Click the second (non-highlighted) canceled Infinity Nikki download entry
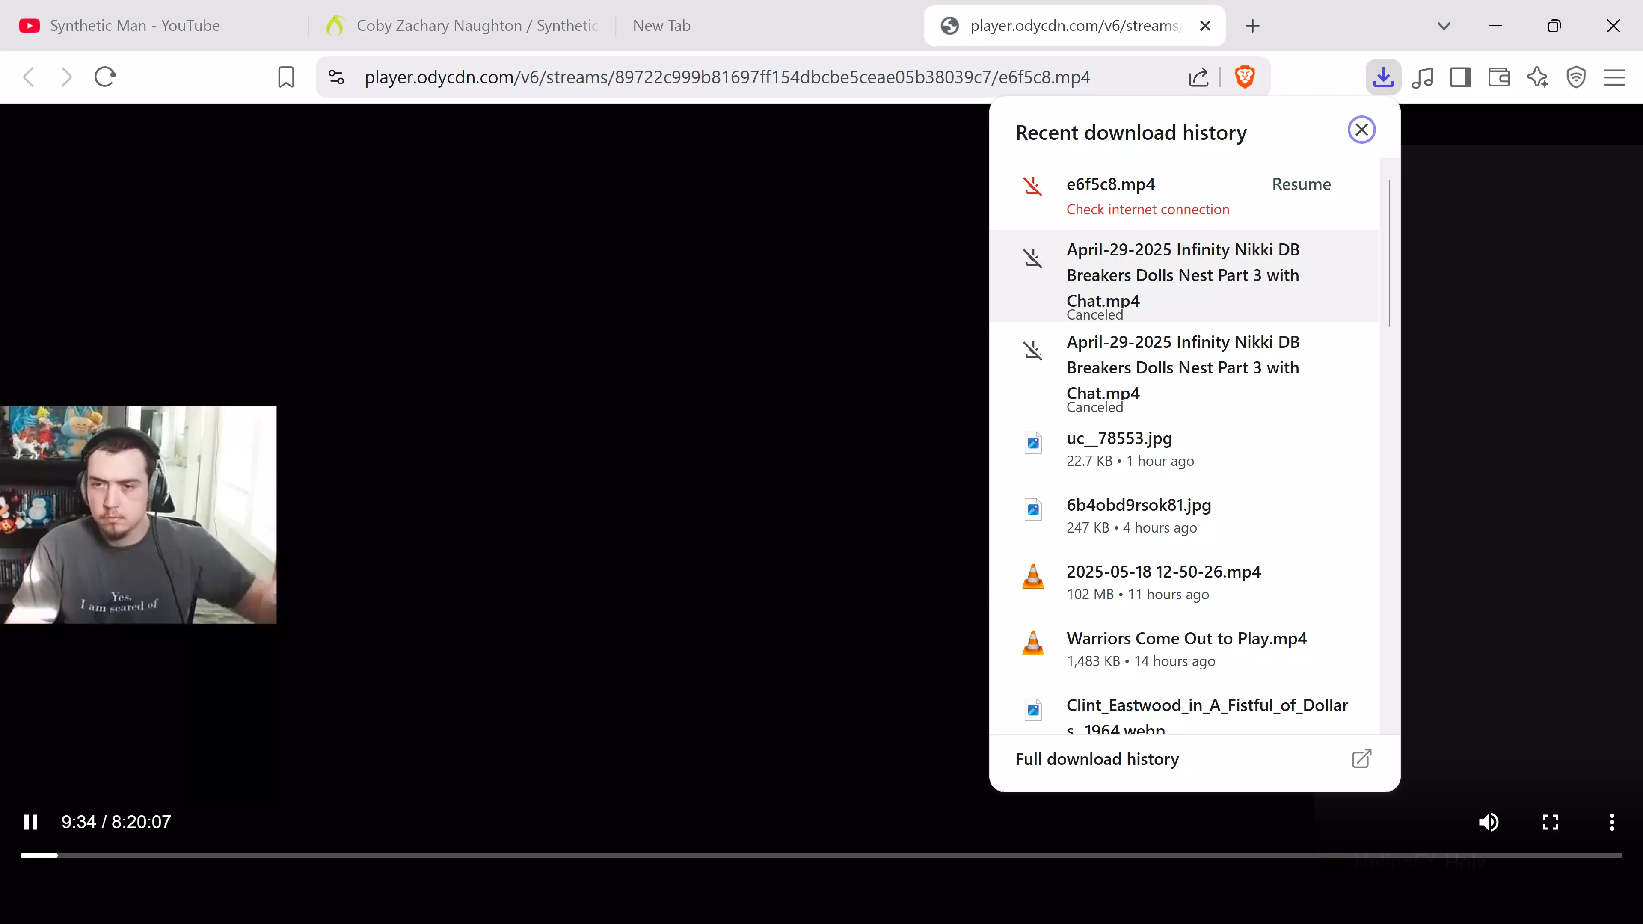Image resolution: width=1643 pixels, height=924 pixels. 1184,369
